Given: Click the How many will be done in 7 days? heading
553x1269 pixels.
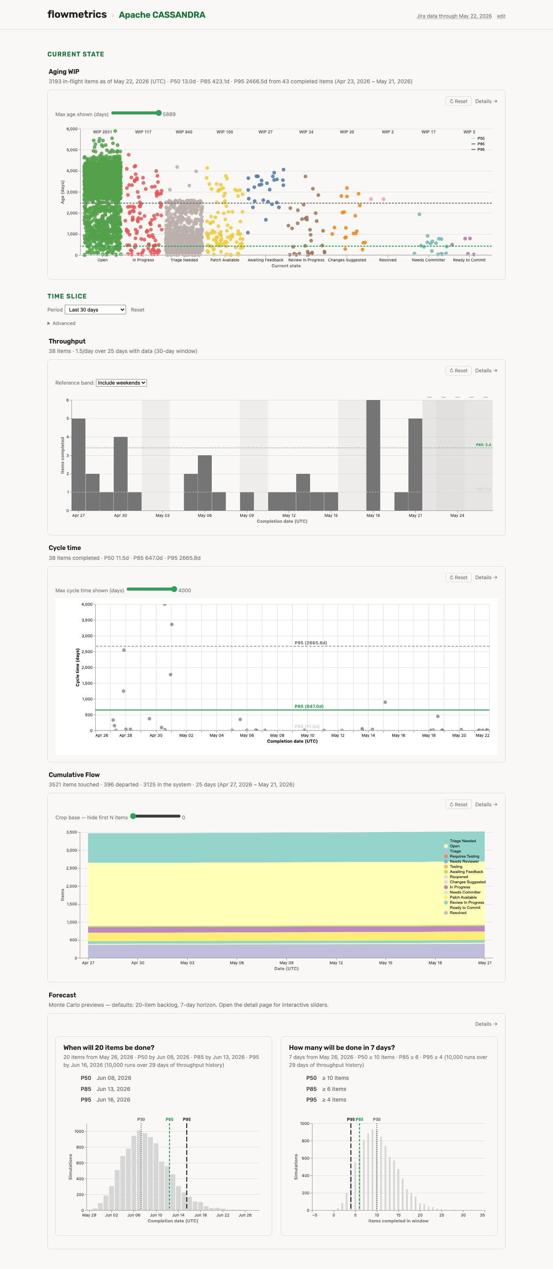Looking at the screenshot, I should click(342, 1048).
